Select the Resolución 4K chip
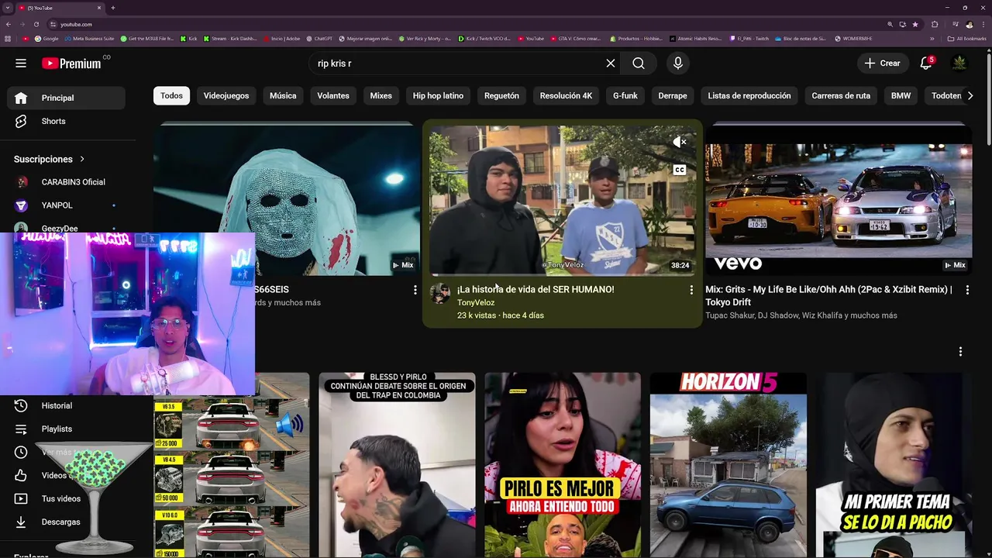The height and width of the screenshot is (558, 992). click(566, 95)
